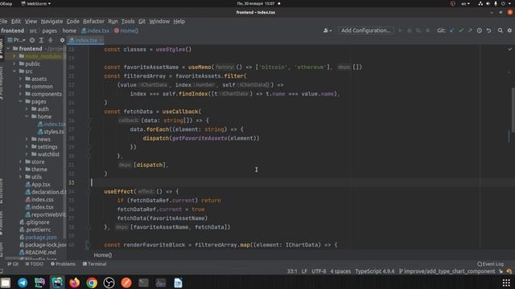The width and height of the screenshot is (515, 289).
Task: Click the src breadcrumb in navigation bar
Action: 33,31
